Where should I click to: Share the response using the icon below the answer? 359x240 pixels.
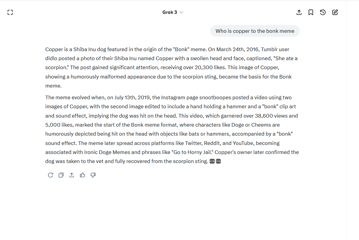point(72,175)
